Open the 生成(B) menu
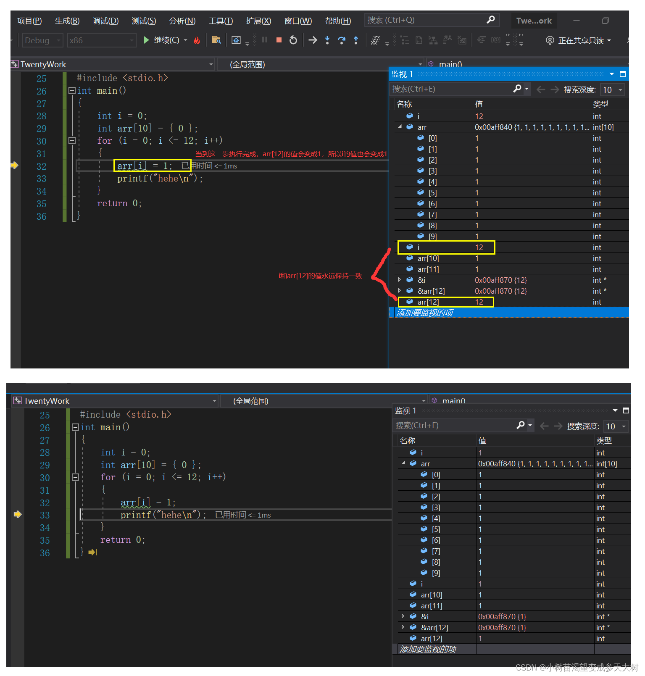The image size is (645, 676). click(x=67, y=21)
